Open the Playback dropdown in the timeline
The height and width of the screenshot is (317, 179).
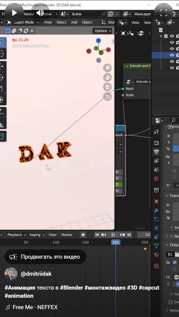pyautogui.click(x=17, y=235)
